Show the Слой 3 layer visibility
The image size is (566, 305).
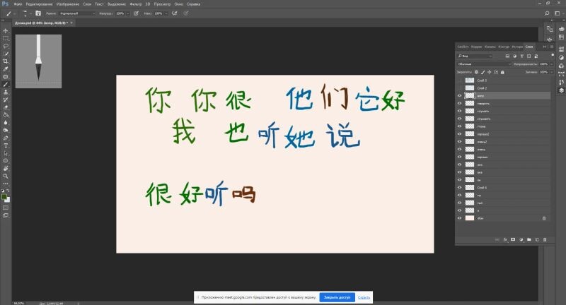click(x=460, y=80)
